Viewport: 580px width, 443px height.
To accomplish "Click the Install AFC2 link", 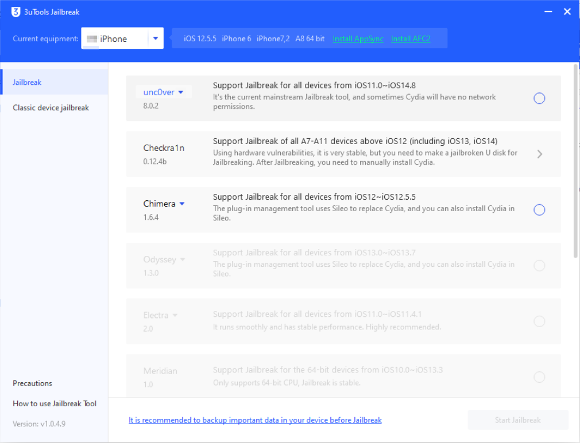I will (411, 39).
